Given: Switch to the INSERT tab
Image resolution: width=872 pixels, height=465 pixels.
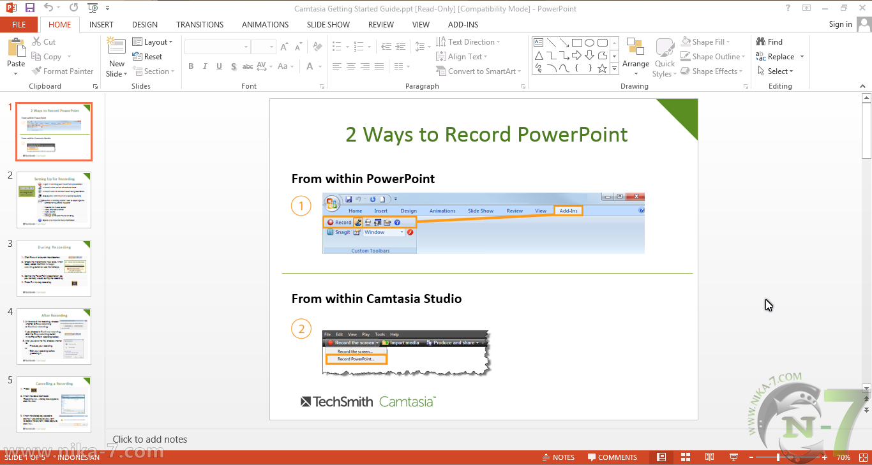Looking at the screenshot, I should point(101,25).
